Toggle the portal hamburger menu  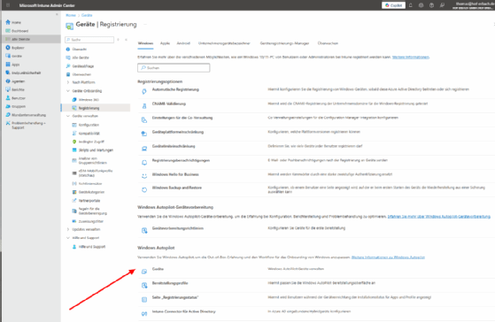pos(8,5)
